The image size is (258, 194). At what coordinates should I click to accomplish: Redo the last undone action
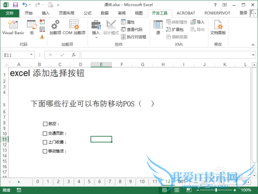tap(38, 5)
